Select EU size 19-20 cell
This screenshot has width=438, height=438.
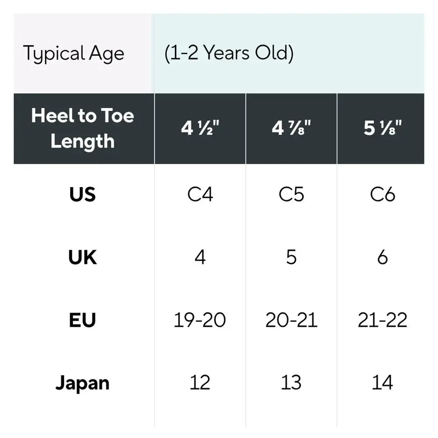pyautogui.click(x=200, y=320)
